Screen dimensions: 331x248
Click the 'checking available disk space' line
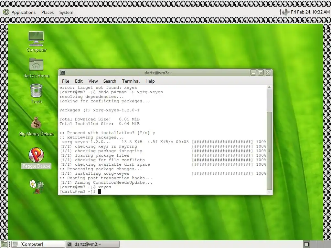point(105,164)
